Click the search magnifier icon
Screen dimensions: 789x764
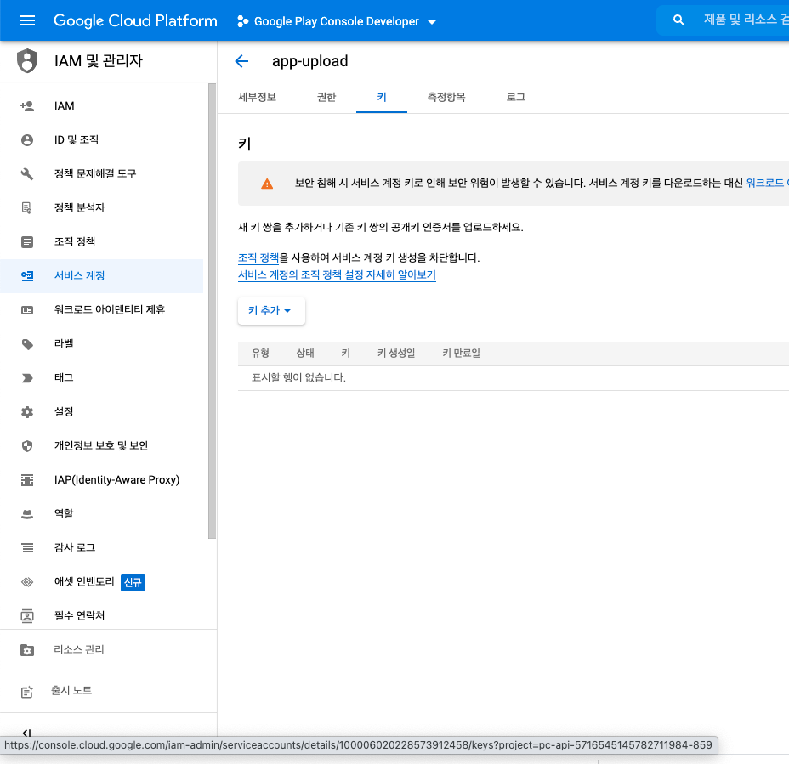tap(678, 20)
